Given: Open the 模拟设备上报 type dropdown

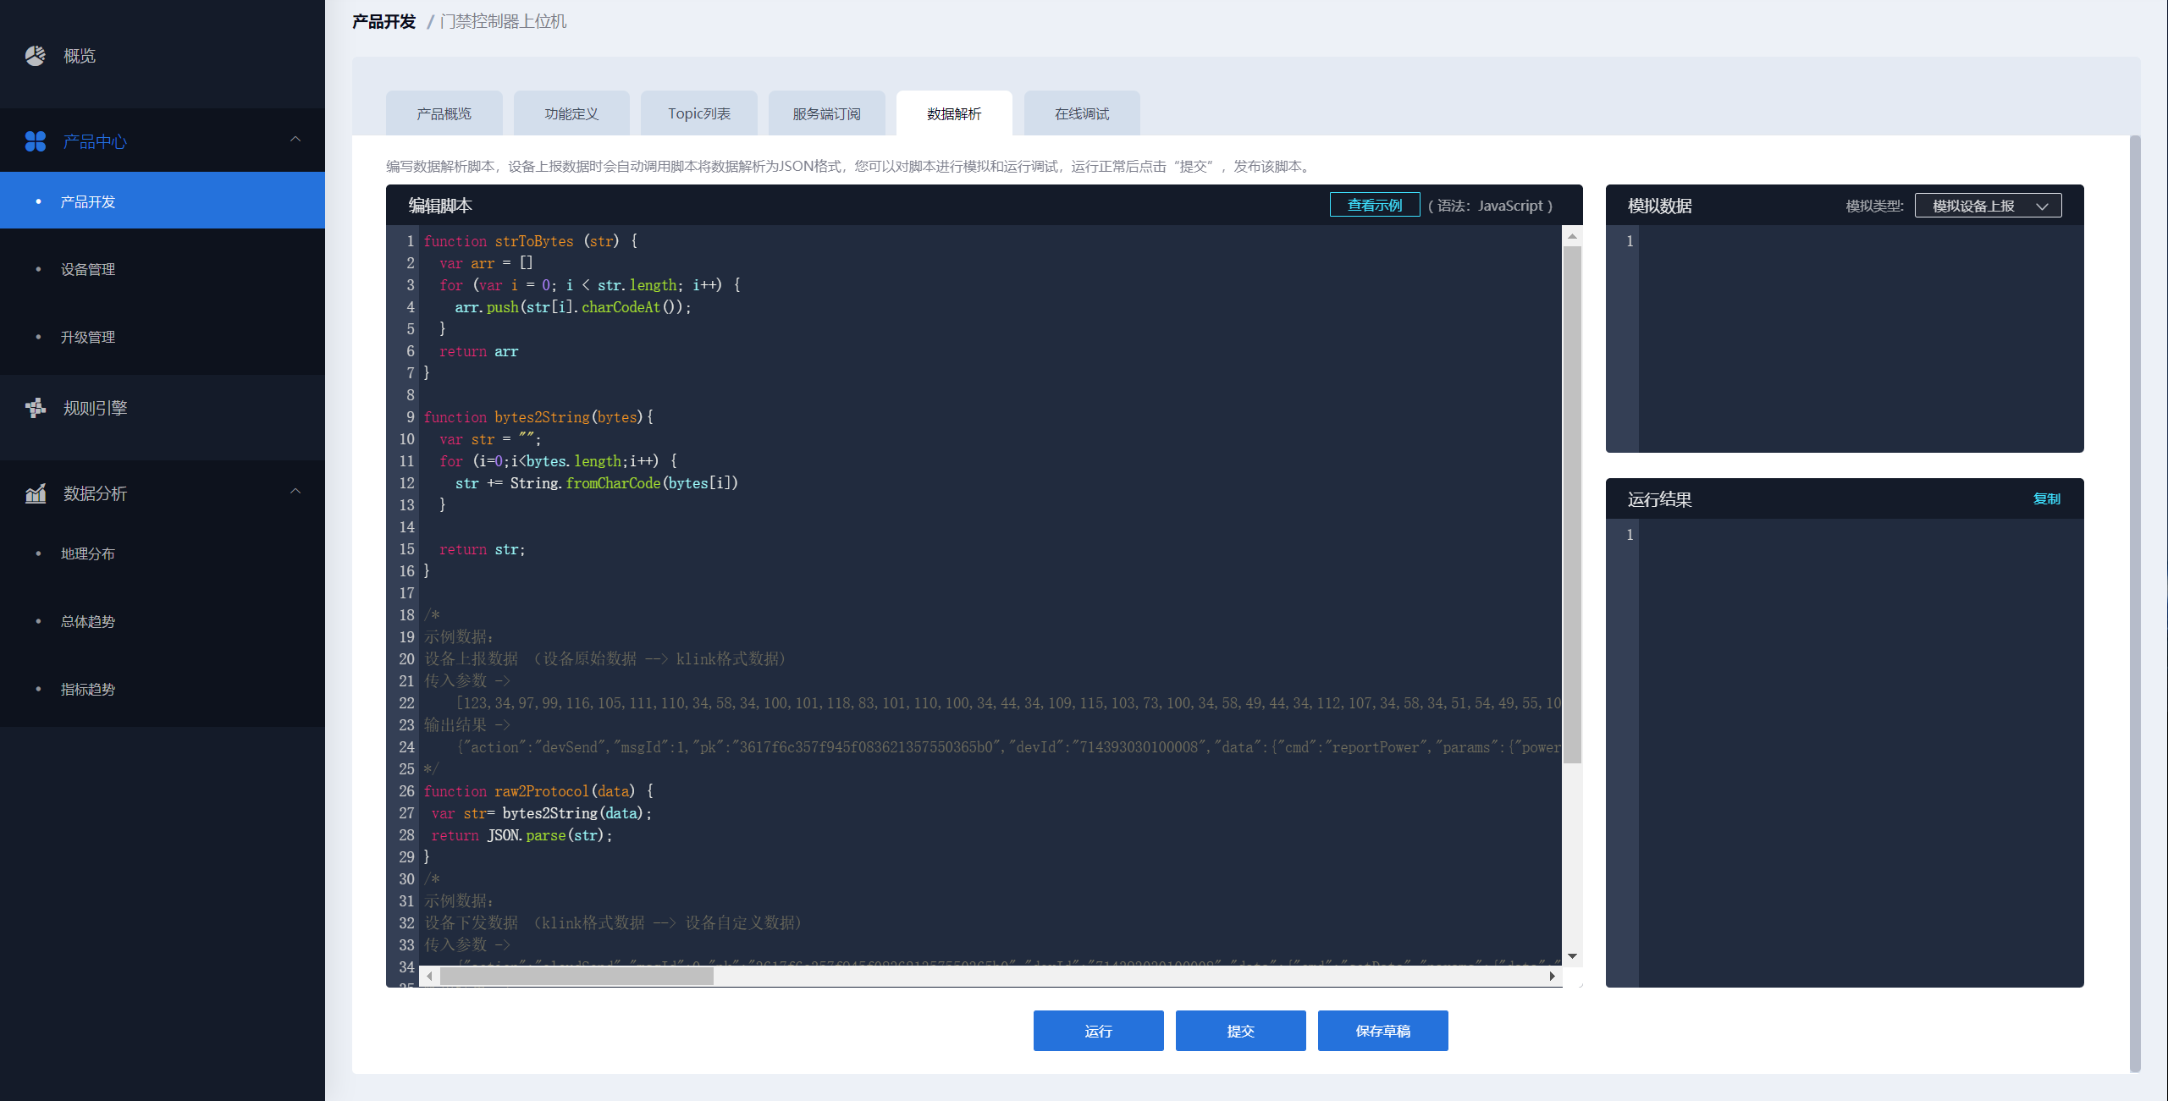Looking at the screenshot, I should point(1987,206).
